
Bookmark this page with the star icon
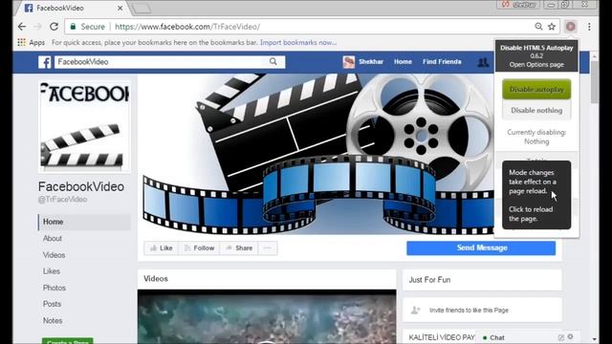(x=552, y=27)
